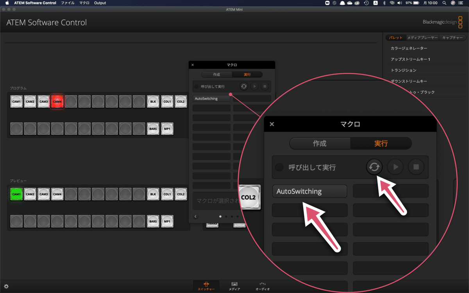Screen dimensions: 469x293
Task: Select BARS in the Preview section
Action: pos(153,221)
